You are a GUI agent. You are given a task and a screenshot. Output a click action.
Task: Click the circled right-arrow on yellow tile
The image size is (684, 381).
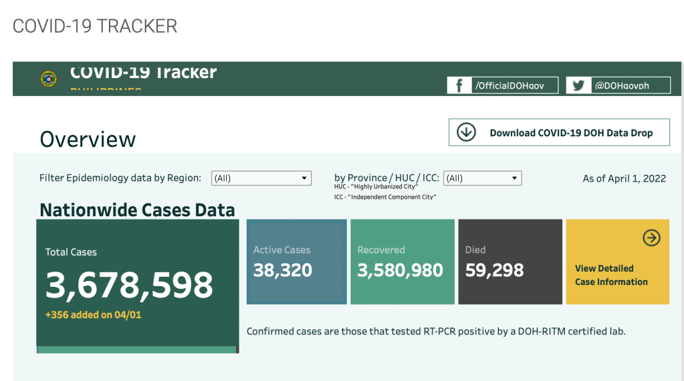651,238
